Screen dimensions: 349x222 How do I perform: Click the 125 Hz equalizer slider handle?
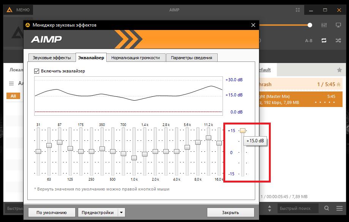pos(70,148)
